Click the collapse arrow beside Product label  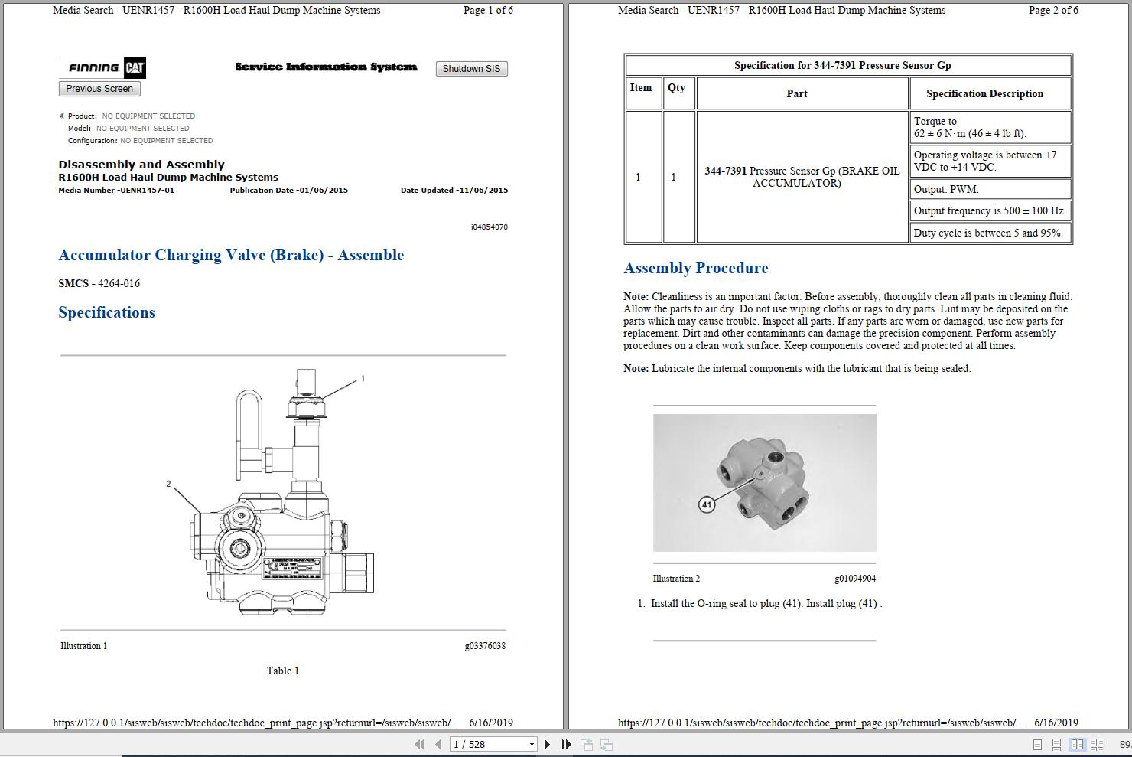[61, 116]
